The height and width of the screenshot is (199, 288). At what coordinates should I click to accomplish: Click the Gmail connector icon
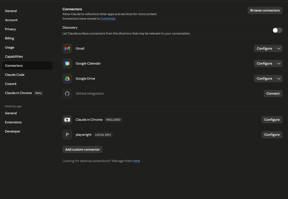[x=67, y=48]
